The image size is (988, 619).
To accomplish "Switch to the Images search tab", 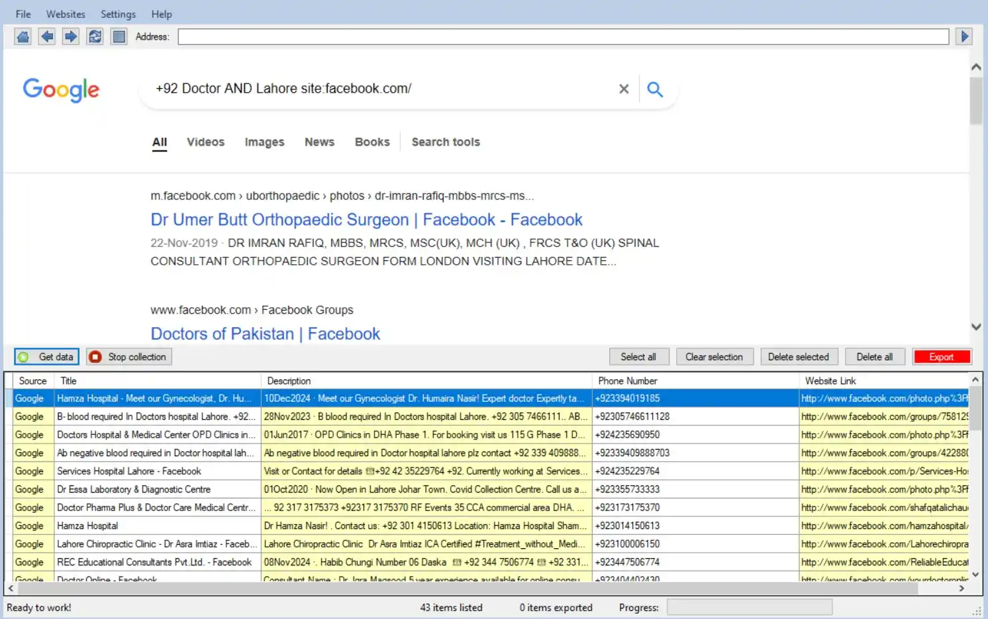I will [264, 142].
